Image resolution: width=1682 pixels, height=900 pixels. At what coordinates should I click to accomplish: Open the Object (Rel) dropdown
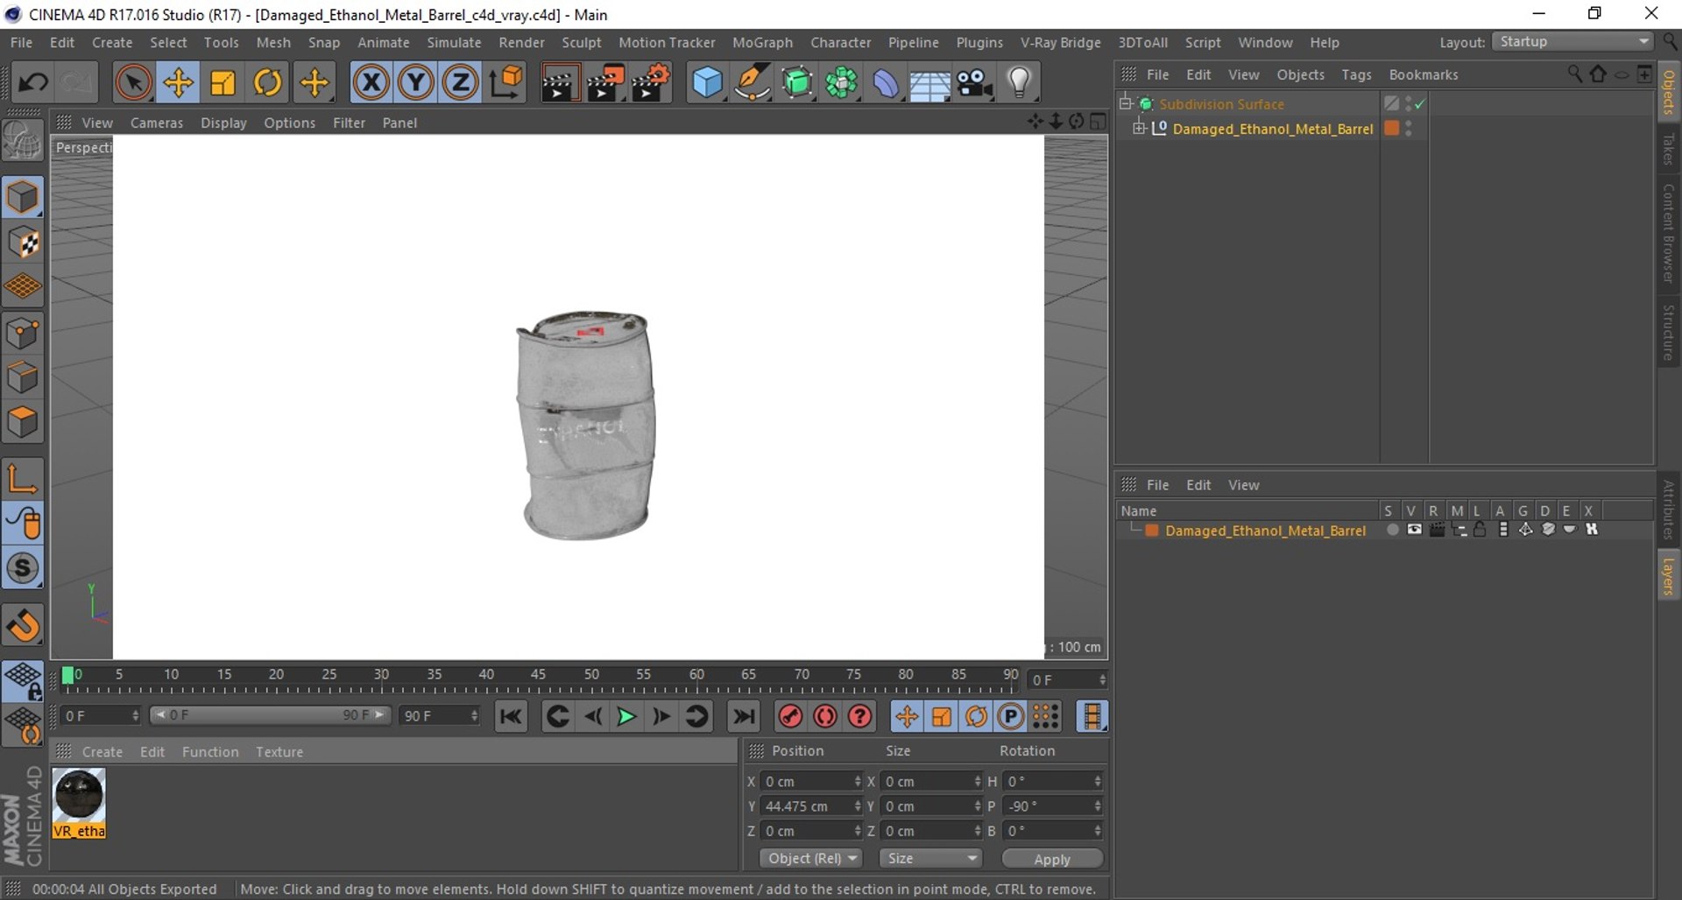[811, 859]
